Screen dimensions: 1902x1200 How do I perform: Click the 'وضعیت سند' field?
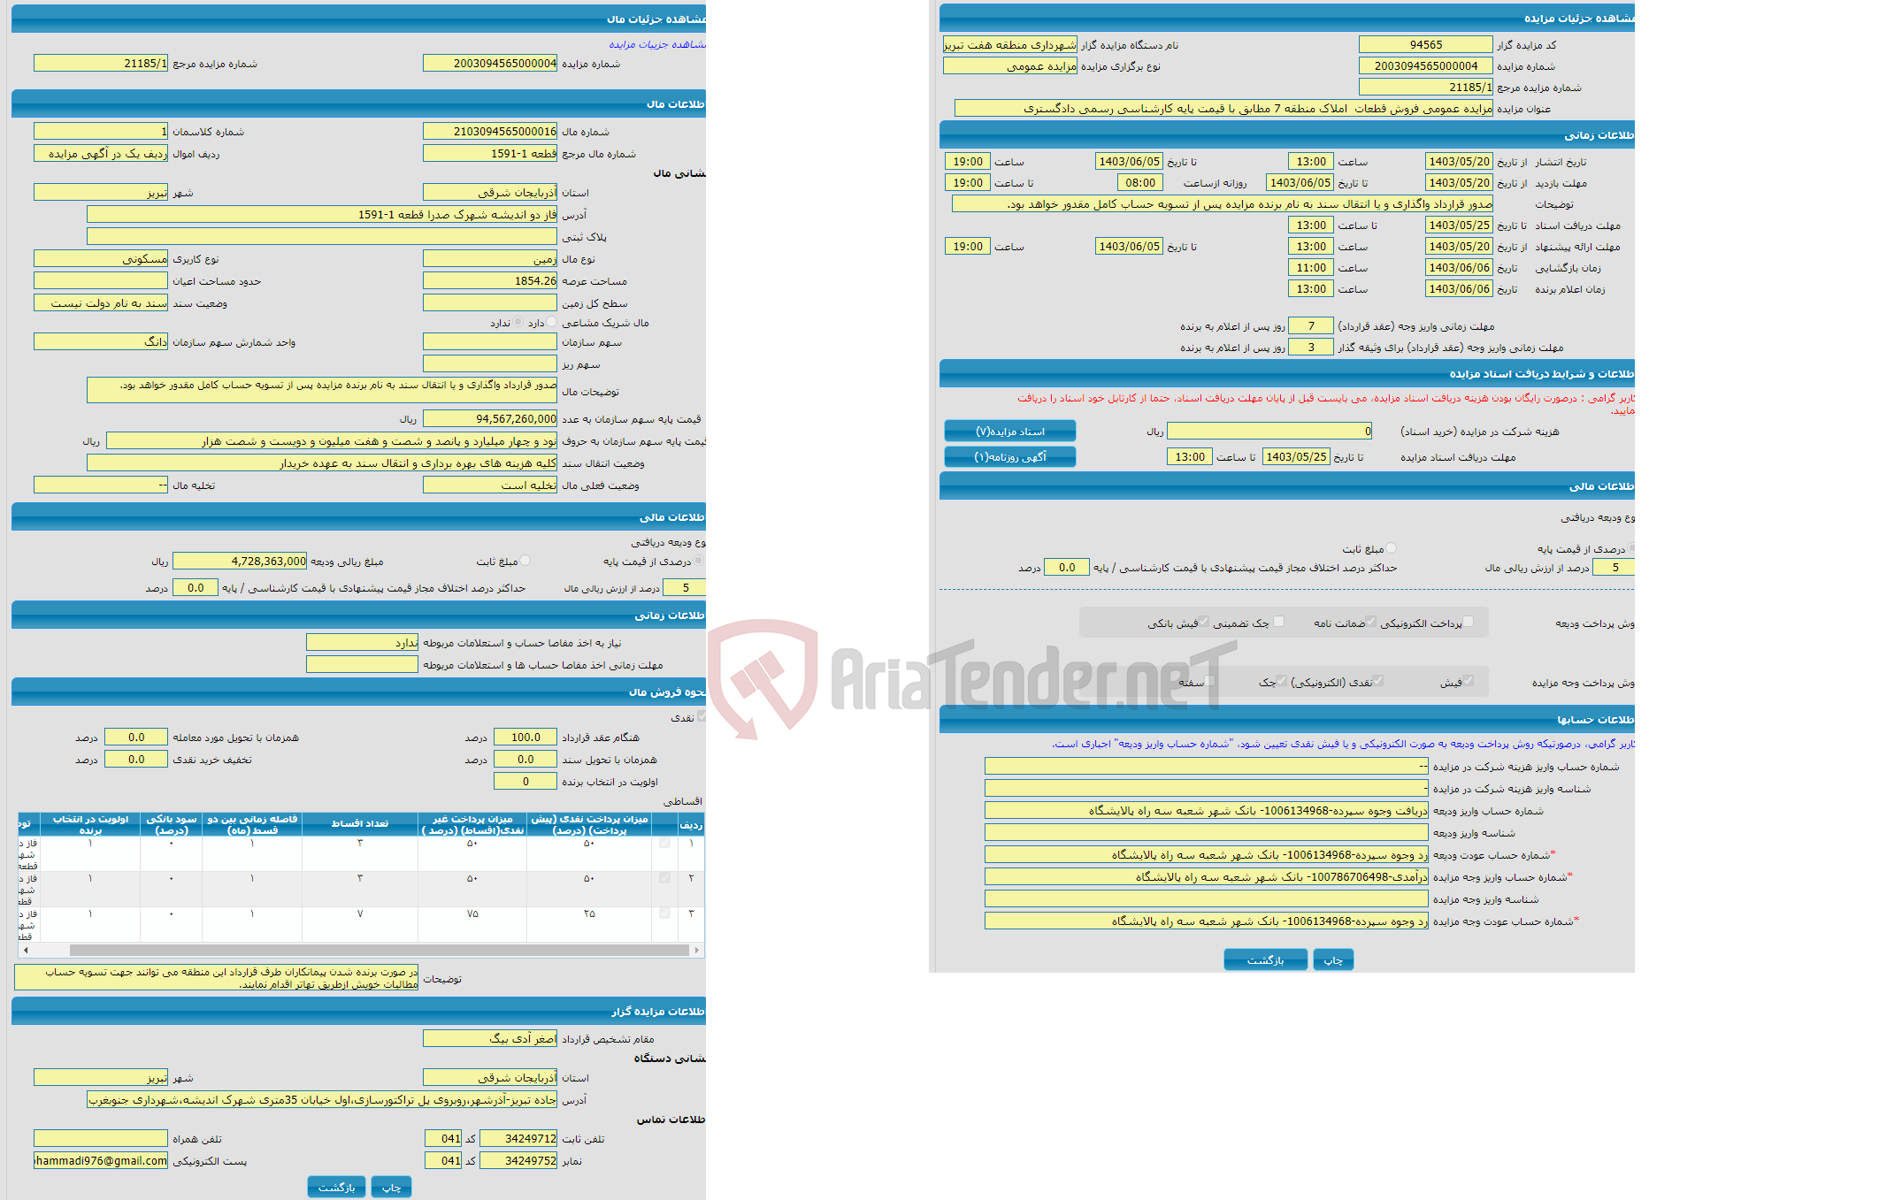tap(101, 303)
